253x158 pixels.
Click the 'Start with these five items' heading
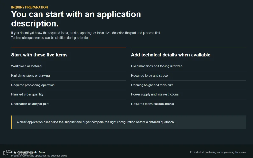click(39, 55)
